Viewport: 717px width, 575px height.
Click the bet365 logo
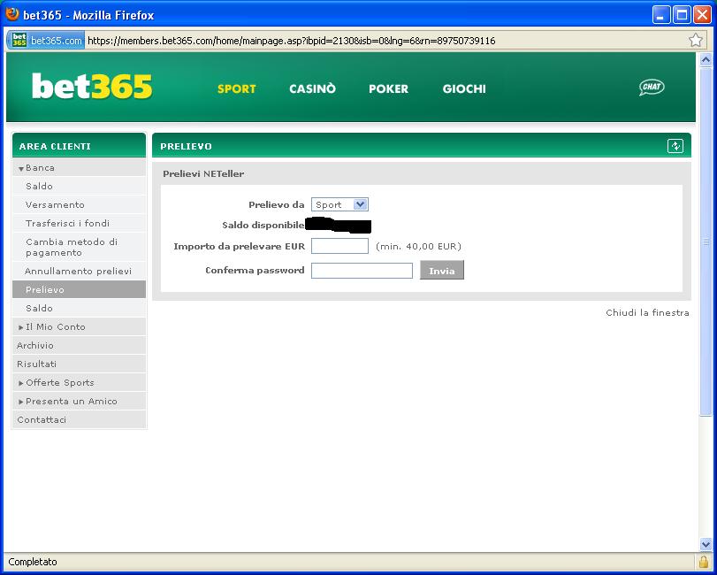(92, 86)
